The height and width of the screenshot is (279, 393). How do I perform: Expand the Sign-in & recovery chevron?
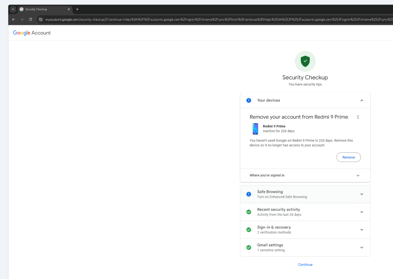point(361,230)
